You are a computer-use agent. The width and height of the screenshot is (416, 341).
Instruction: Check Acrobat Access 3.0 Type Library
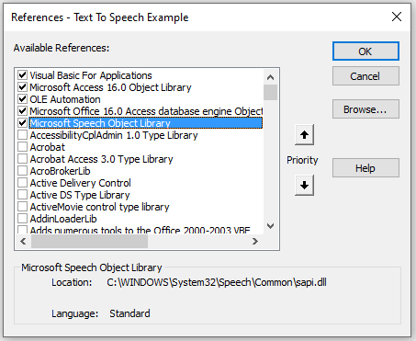(22, 159)
